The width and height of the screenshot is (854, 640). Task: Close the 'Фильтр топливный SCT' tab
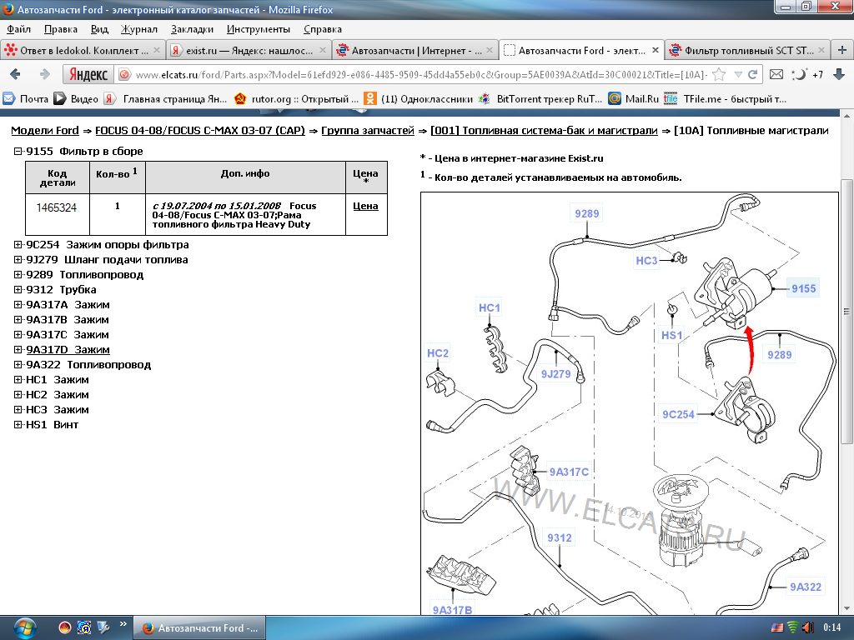pyautogui.click(x=821, y=50)
